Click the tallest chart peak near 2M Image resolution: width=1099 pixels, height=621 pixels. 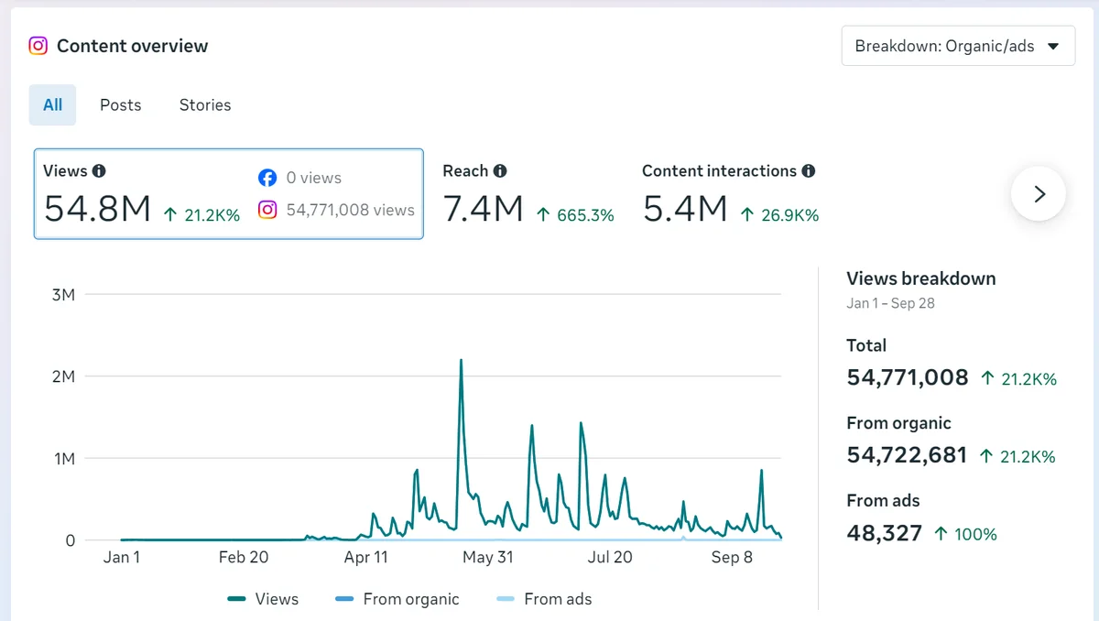coord(461,360)
